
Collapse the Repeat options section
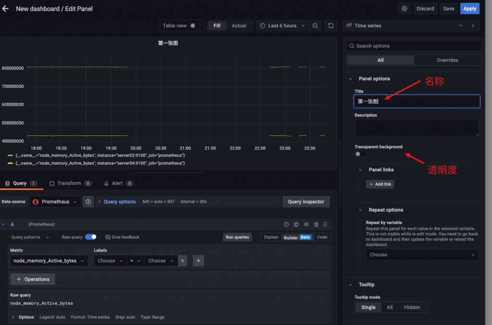[x=360, y=210]
